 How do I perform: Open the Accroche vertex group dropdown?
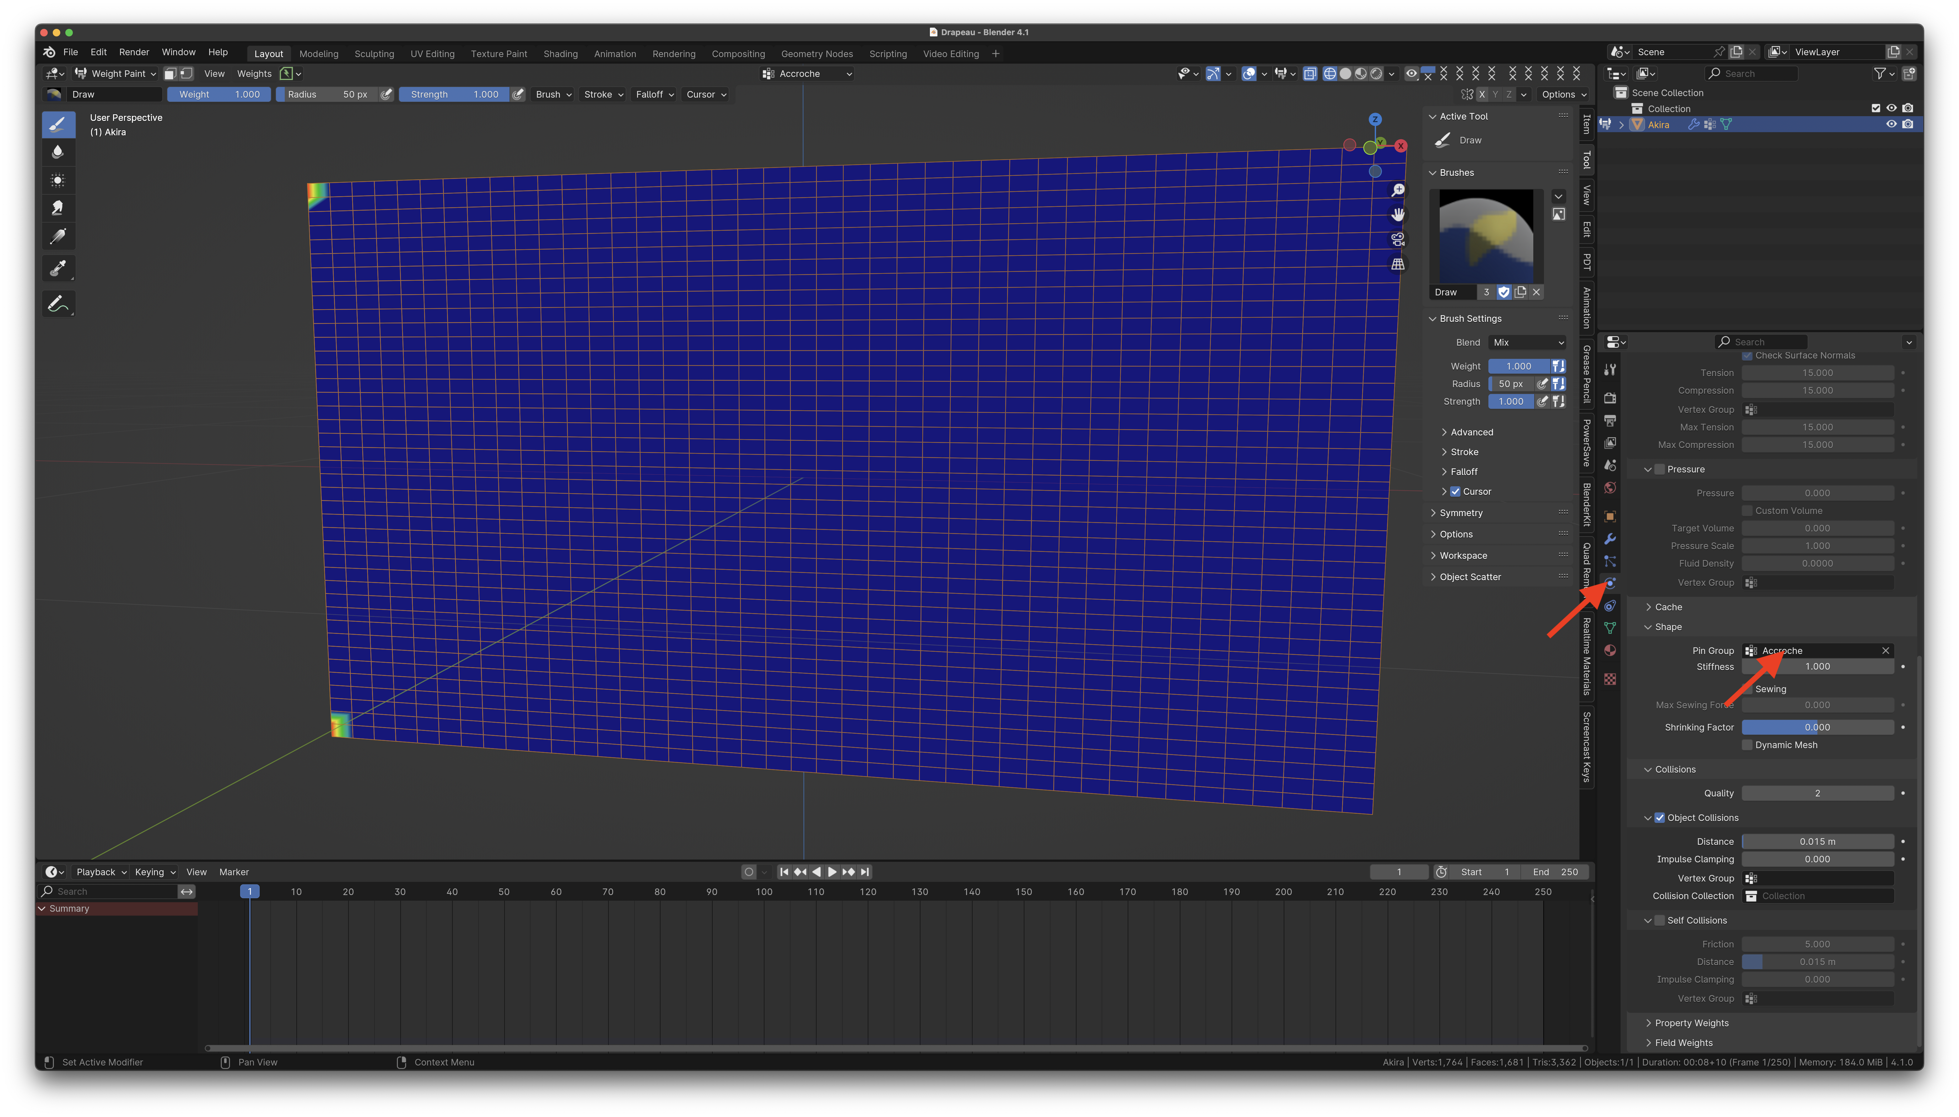click(807, 74)
